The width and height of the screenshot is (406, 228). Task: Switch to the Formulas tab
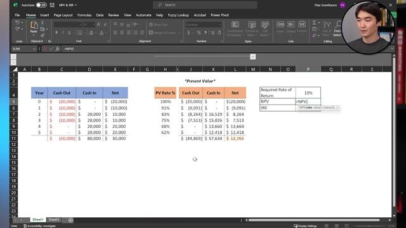tap(84, 15)
